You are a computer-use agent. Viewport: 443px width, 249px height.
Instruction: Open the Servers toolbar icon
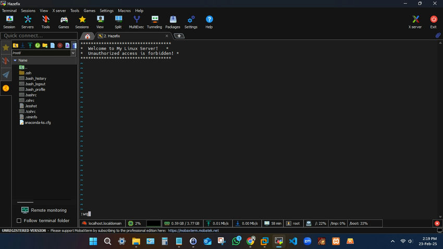click(x=28, y=22)
